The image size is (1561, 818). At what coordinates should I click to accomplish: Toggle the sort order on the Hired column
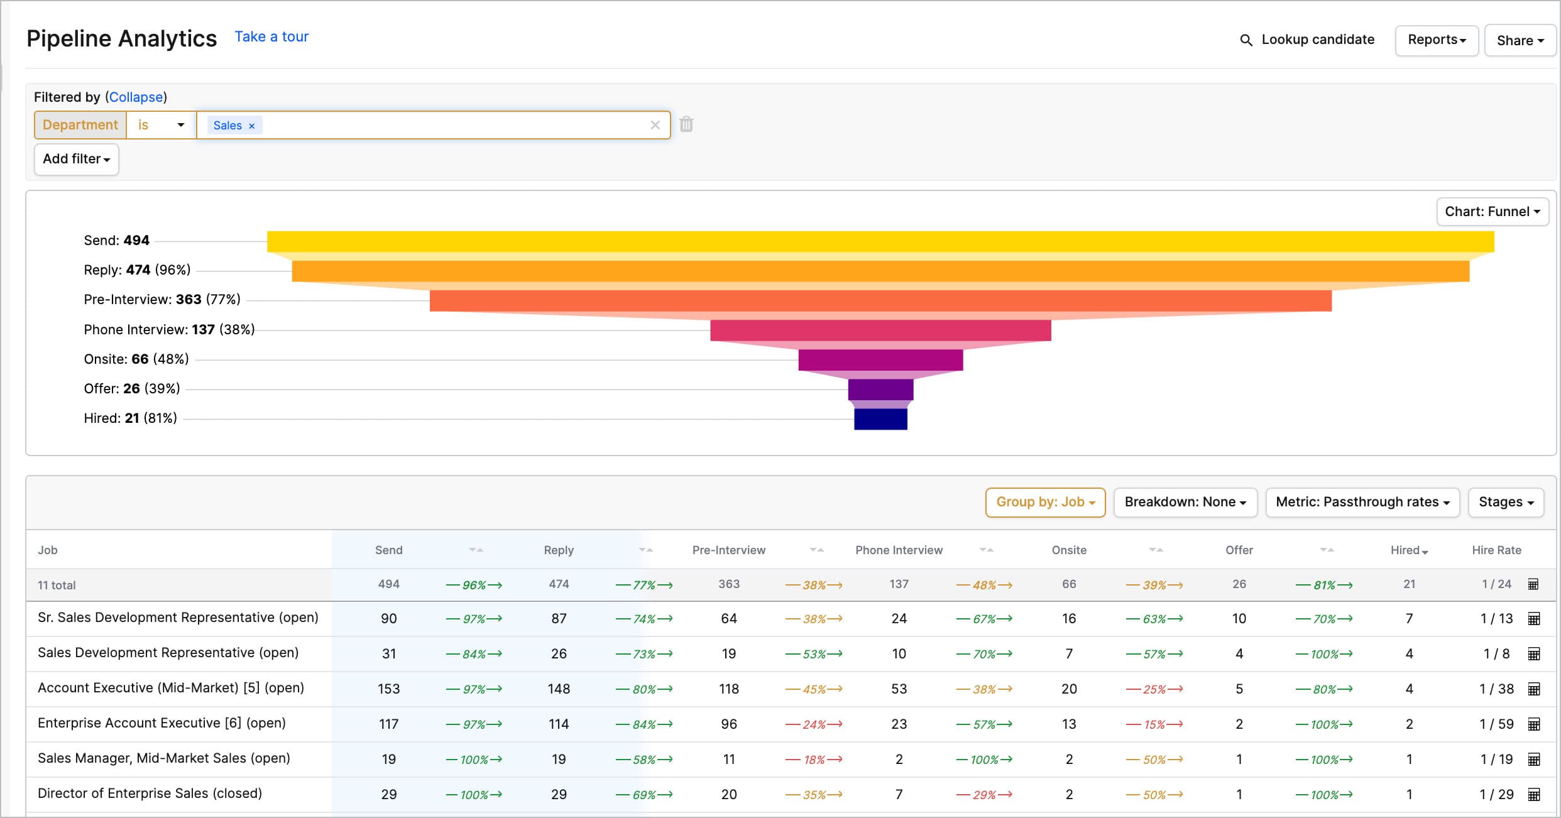[1425, 550]
